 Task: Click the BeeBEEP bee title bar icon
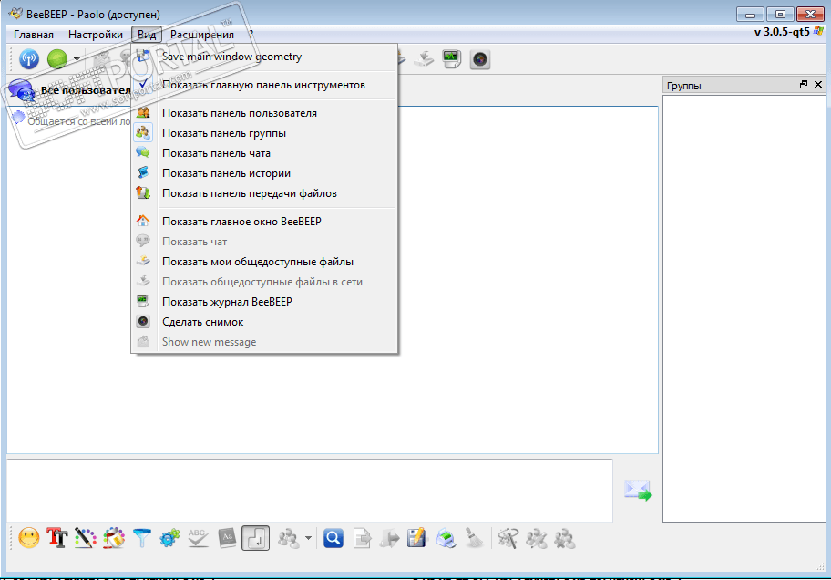pyautogui.click(x=15, y=14)
